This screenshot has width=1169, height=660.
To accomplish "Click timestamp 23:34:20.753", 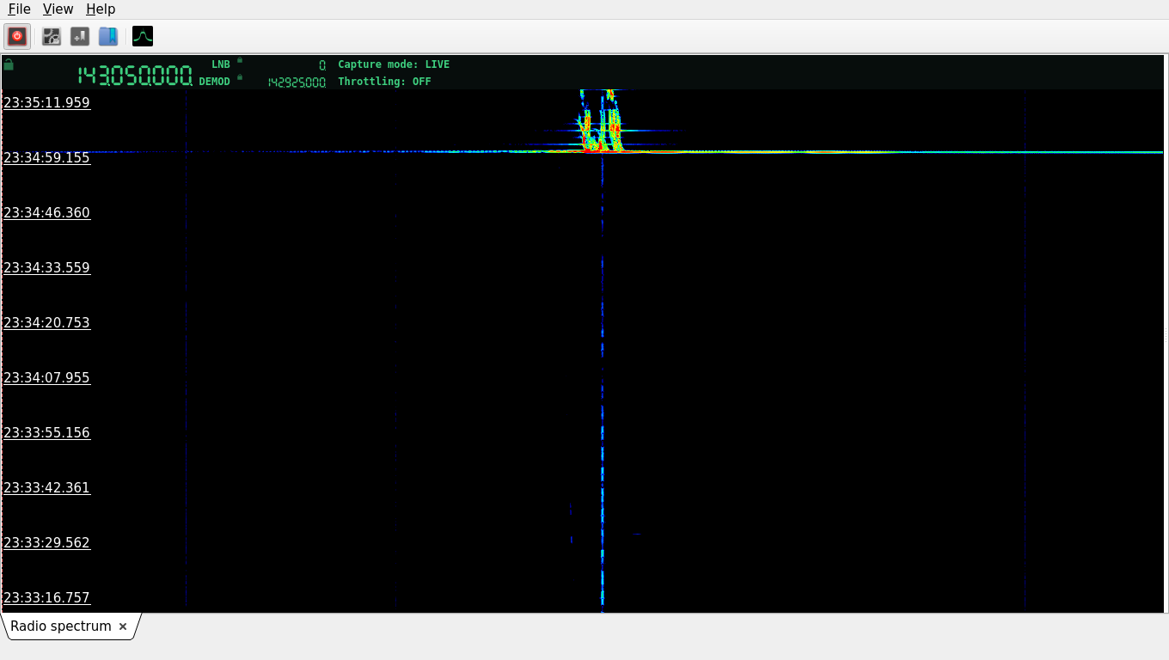I will pos(47,323).
